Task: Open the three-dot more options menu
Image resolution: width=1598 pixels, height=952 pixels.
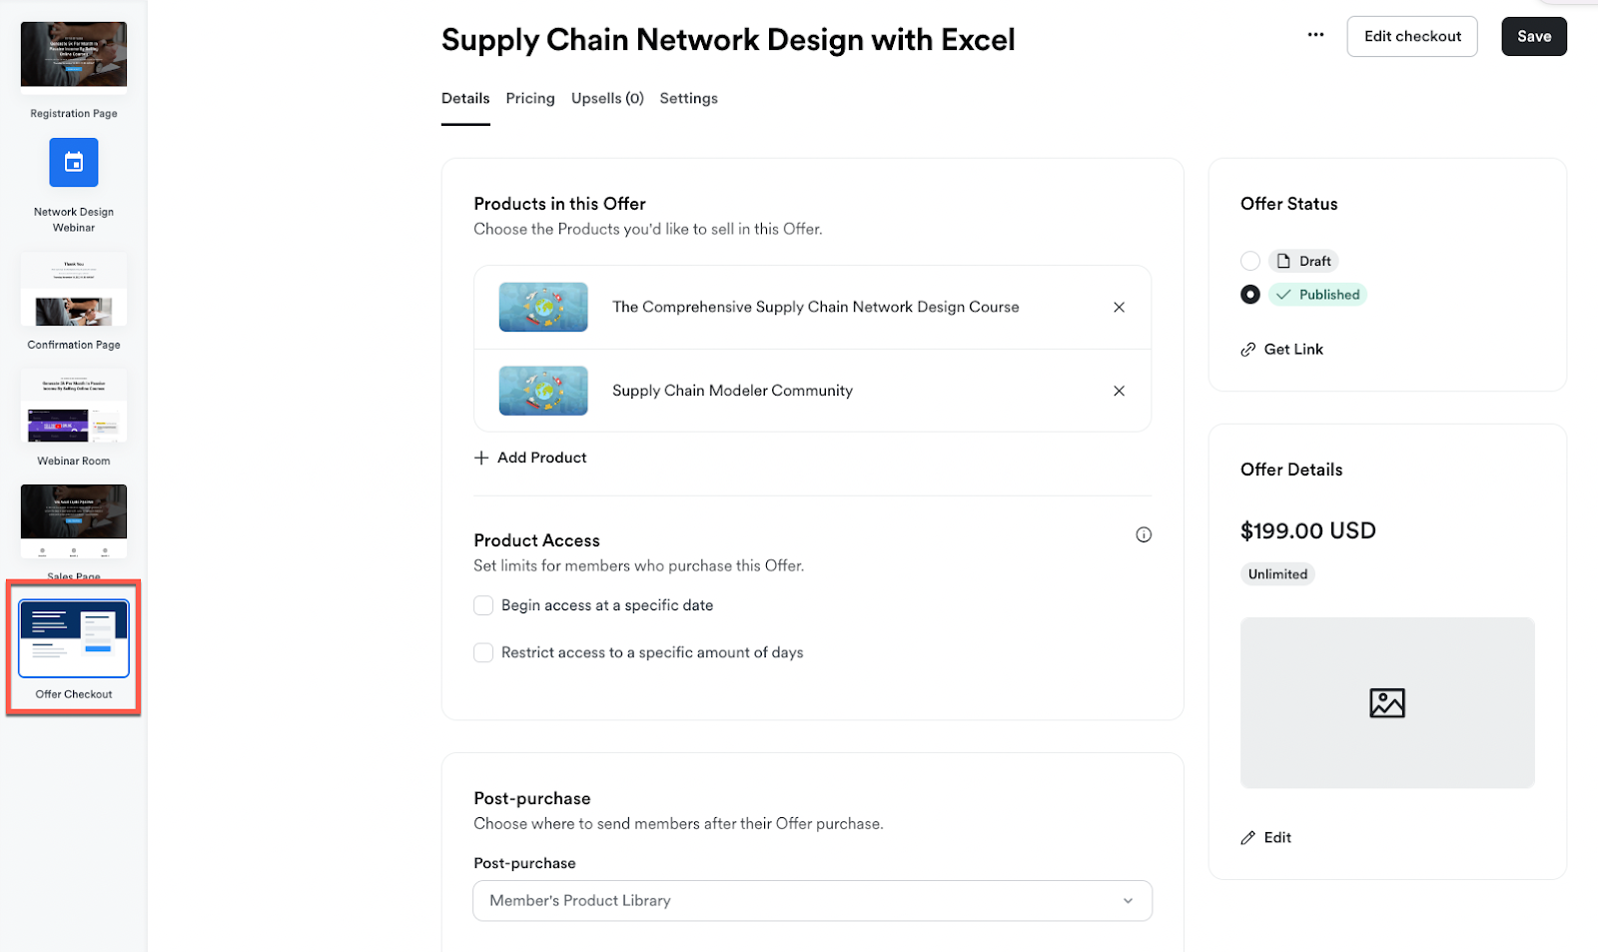Action: point(1315,35)
